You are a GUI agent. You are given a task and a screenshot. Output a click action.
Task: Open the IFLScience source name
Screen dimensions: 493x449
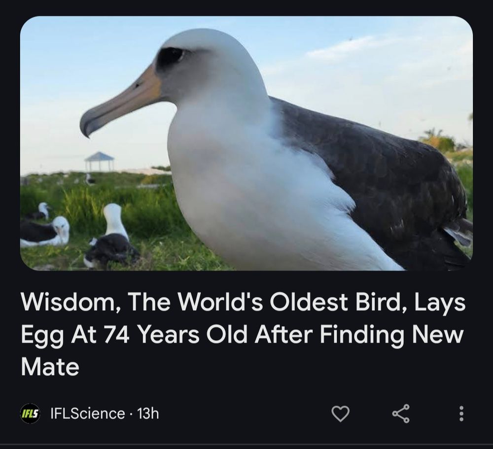pos(88,413)
